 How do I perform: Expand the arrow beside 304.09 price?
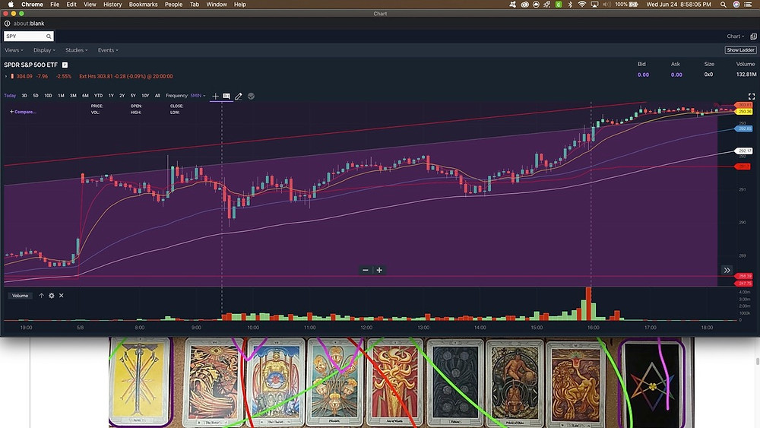point(6,77)
